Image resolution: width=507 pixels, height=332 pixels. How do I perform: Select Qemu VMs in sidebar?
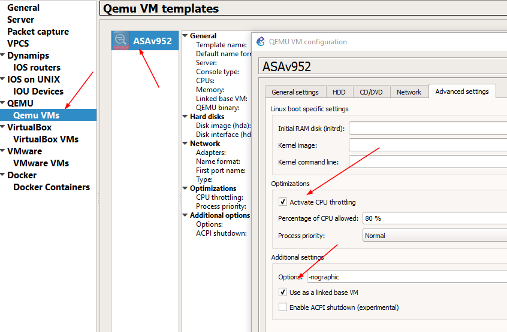coord(48,115)
